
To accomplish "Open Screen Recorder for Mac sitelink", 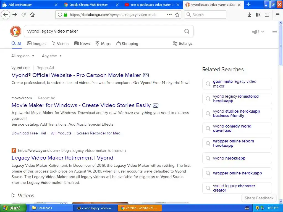I will point(98,133).
